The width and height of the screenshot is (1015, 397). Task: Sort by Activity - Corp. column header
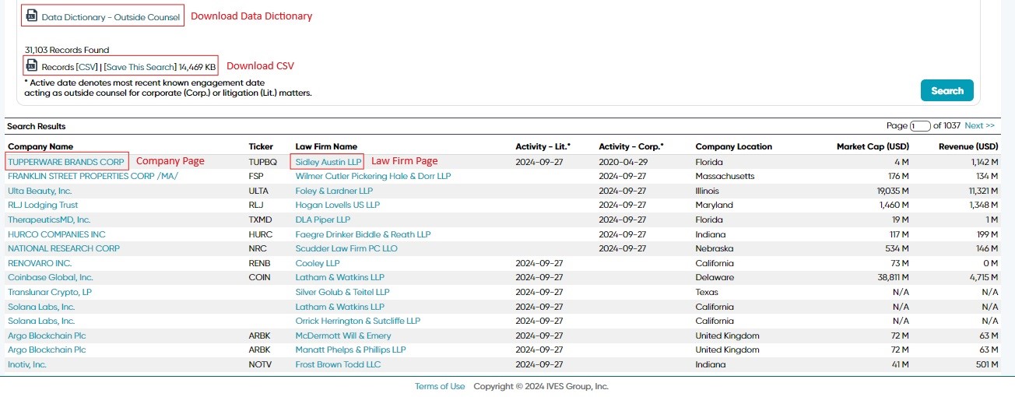[630, 146]
